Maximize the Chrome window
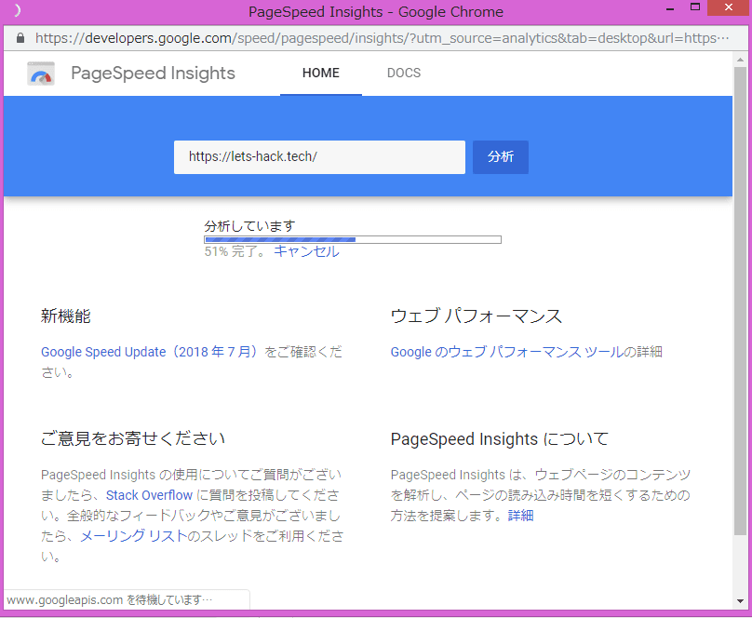The height and width of the screenshot is (618, 752). coord(695,7)
